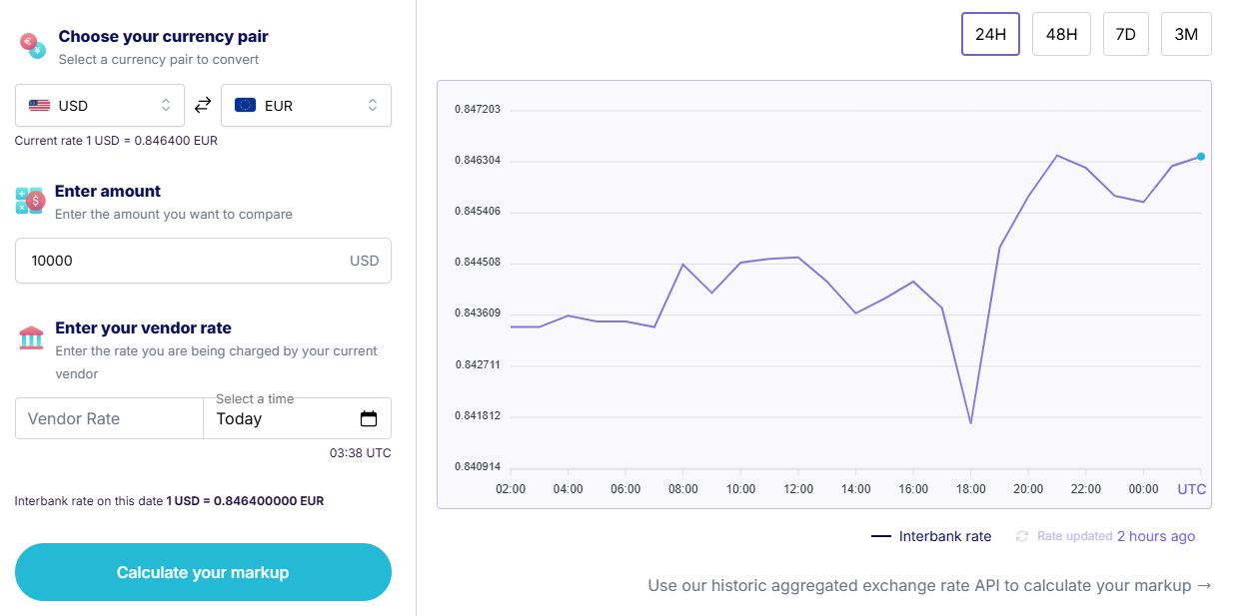The width and height of the screenshot is (1241, 616).
Task: Click the EU flag icon in the EUR selector
Action: coord(245,105)
